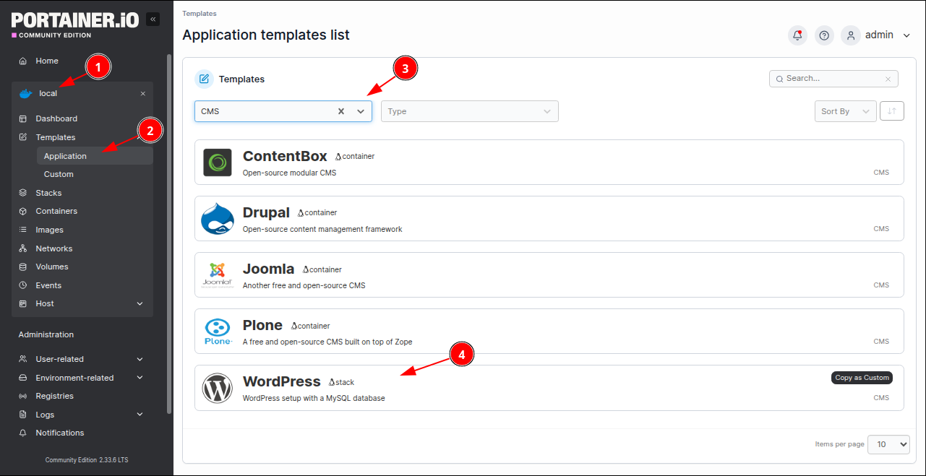Click the Plone logo icon
This screenshot has height=476, width=926.
coord(217,332)
